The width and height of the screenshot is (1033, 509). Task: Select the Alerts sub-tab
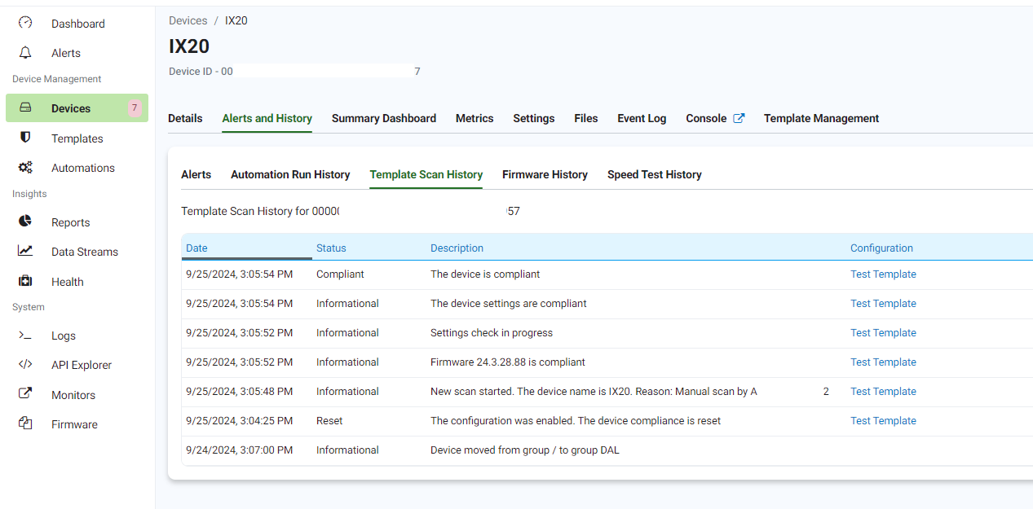click(196, 174)
